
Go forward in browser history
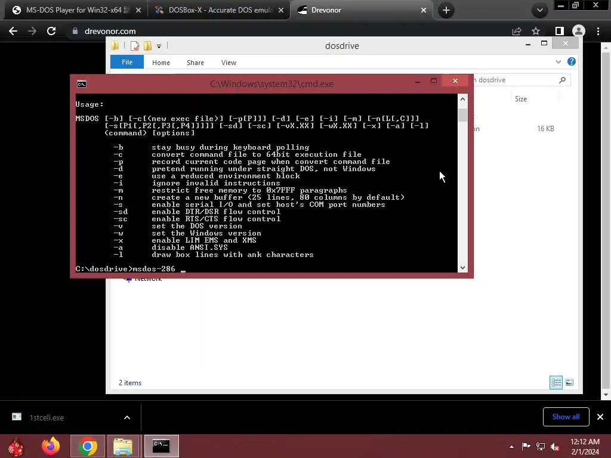(32, 31)
